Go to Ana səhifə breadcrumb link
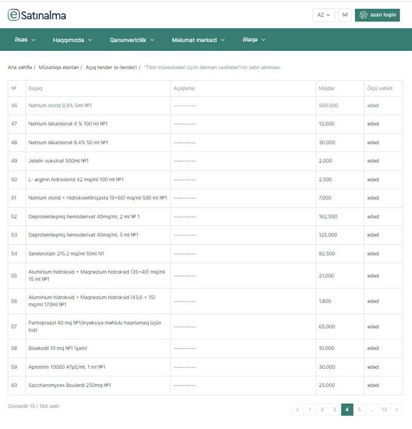Viewport: 412px width, 429px height. pos(20,67)
